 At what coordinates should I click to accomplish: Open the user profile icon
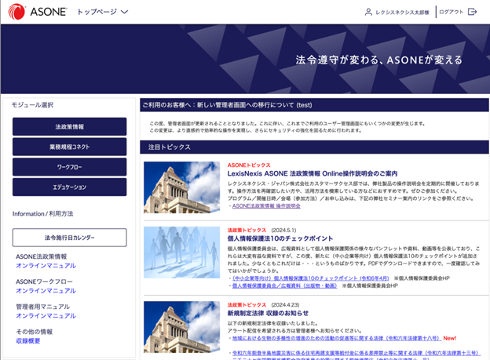tap(368, 13)
